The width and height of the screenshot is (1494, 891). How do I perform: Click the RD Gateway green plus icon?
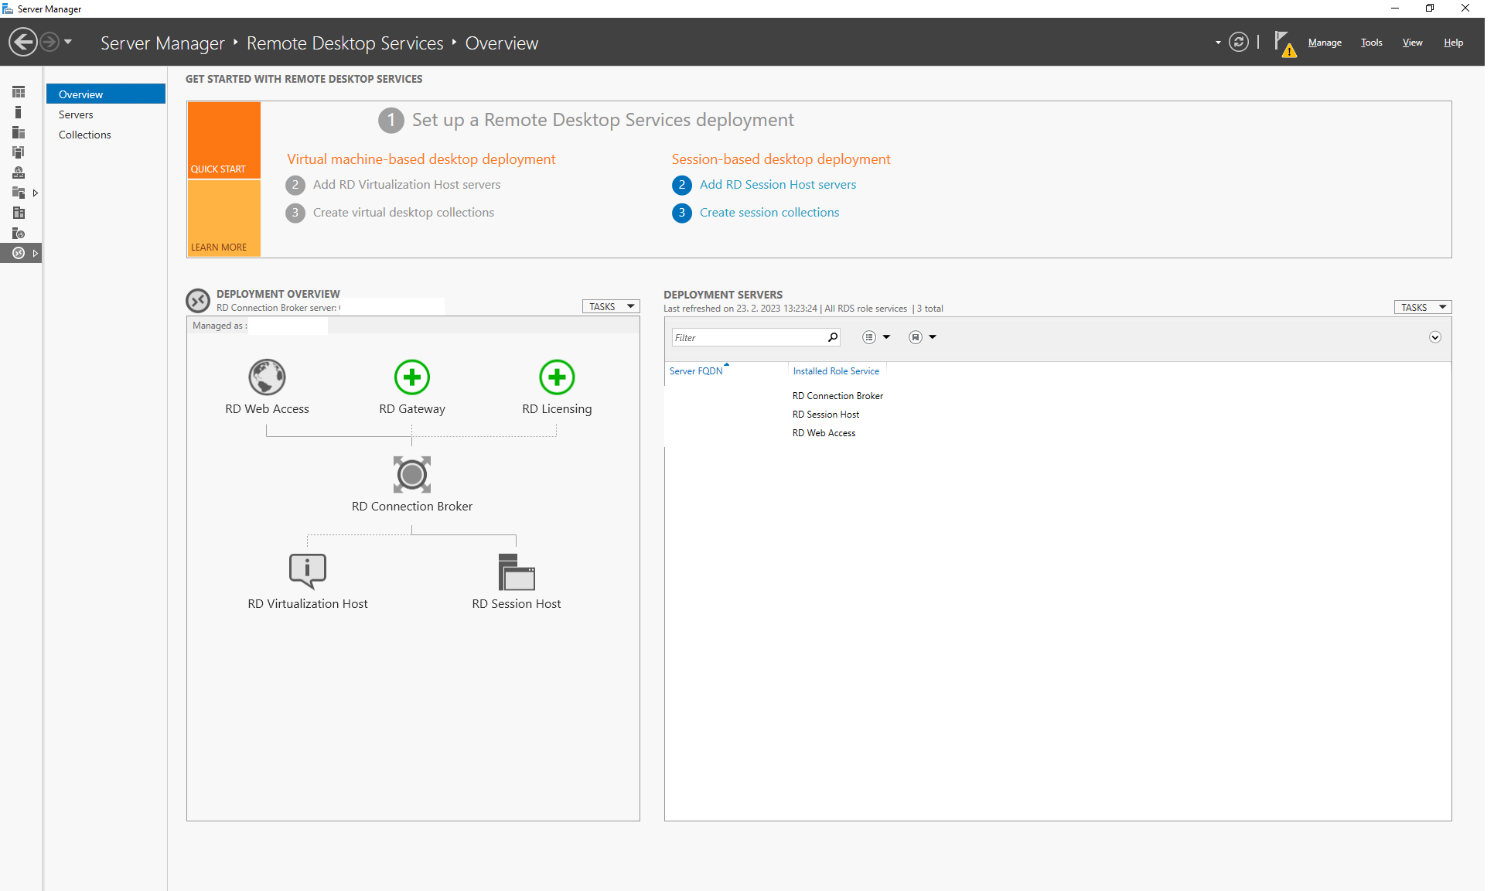pos(411,377)
